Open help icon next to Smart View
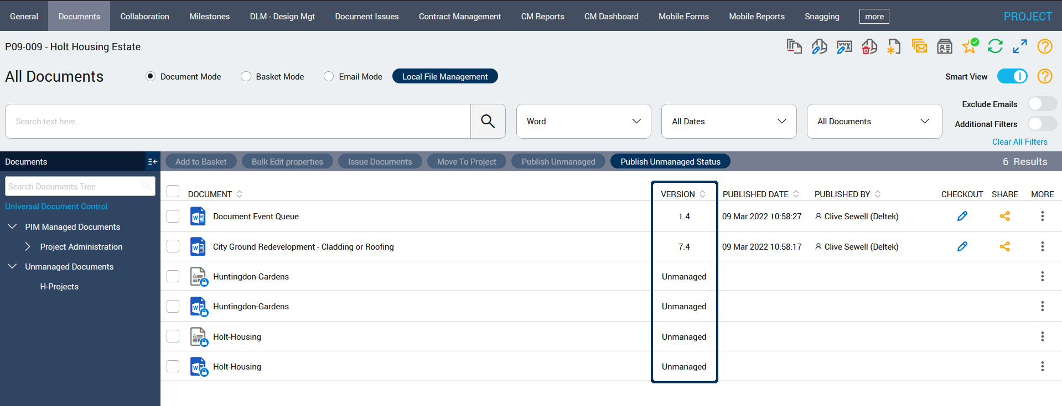Viewport: 1062px width, 406px height. pos(1044,76)
